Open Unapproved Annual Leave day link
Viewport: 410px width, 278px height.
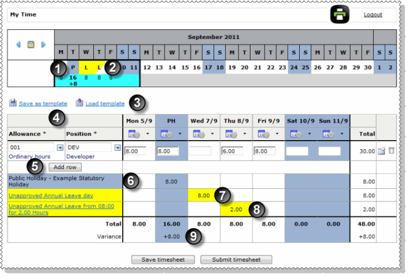51,196
